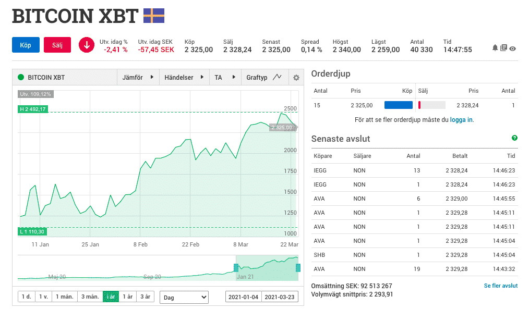Click the green BITCOIN XBT legend dot
This screenshot has height=309, width=529.
pos(21,78)
